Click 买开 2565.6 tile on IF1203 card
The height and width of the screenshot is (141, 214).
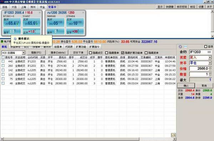point(31,22)
